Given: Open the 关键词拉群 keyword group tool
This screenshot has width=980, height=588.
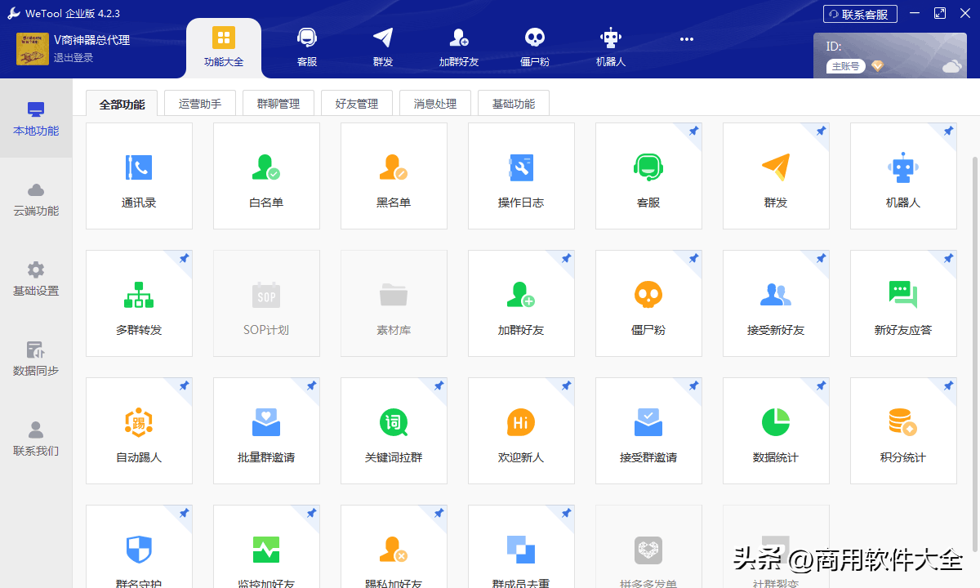Looking at the screenshot, I should 394,430.
